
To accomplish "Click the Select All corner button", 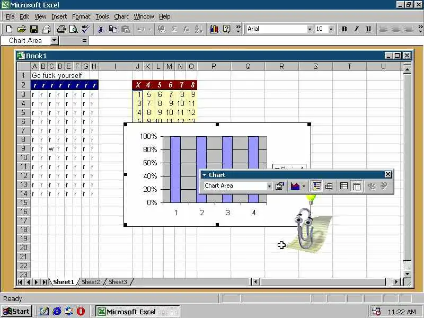I will 23,66.
